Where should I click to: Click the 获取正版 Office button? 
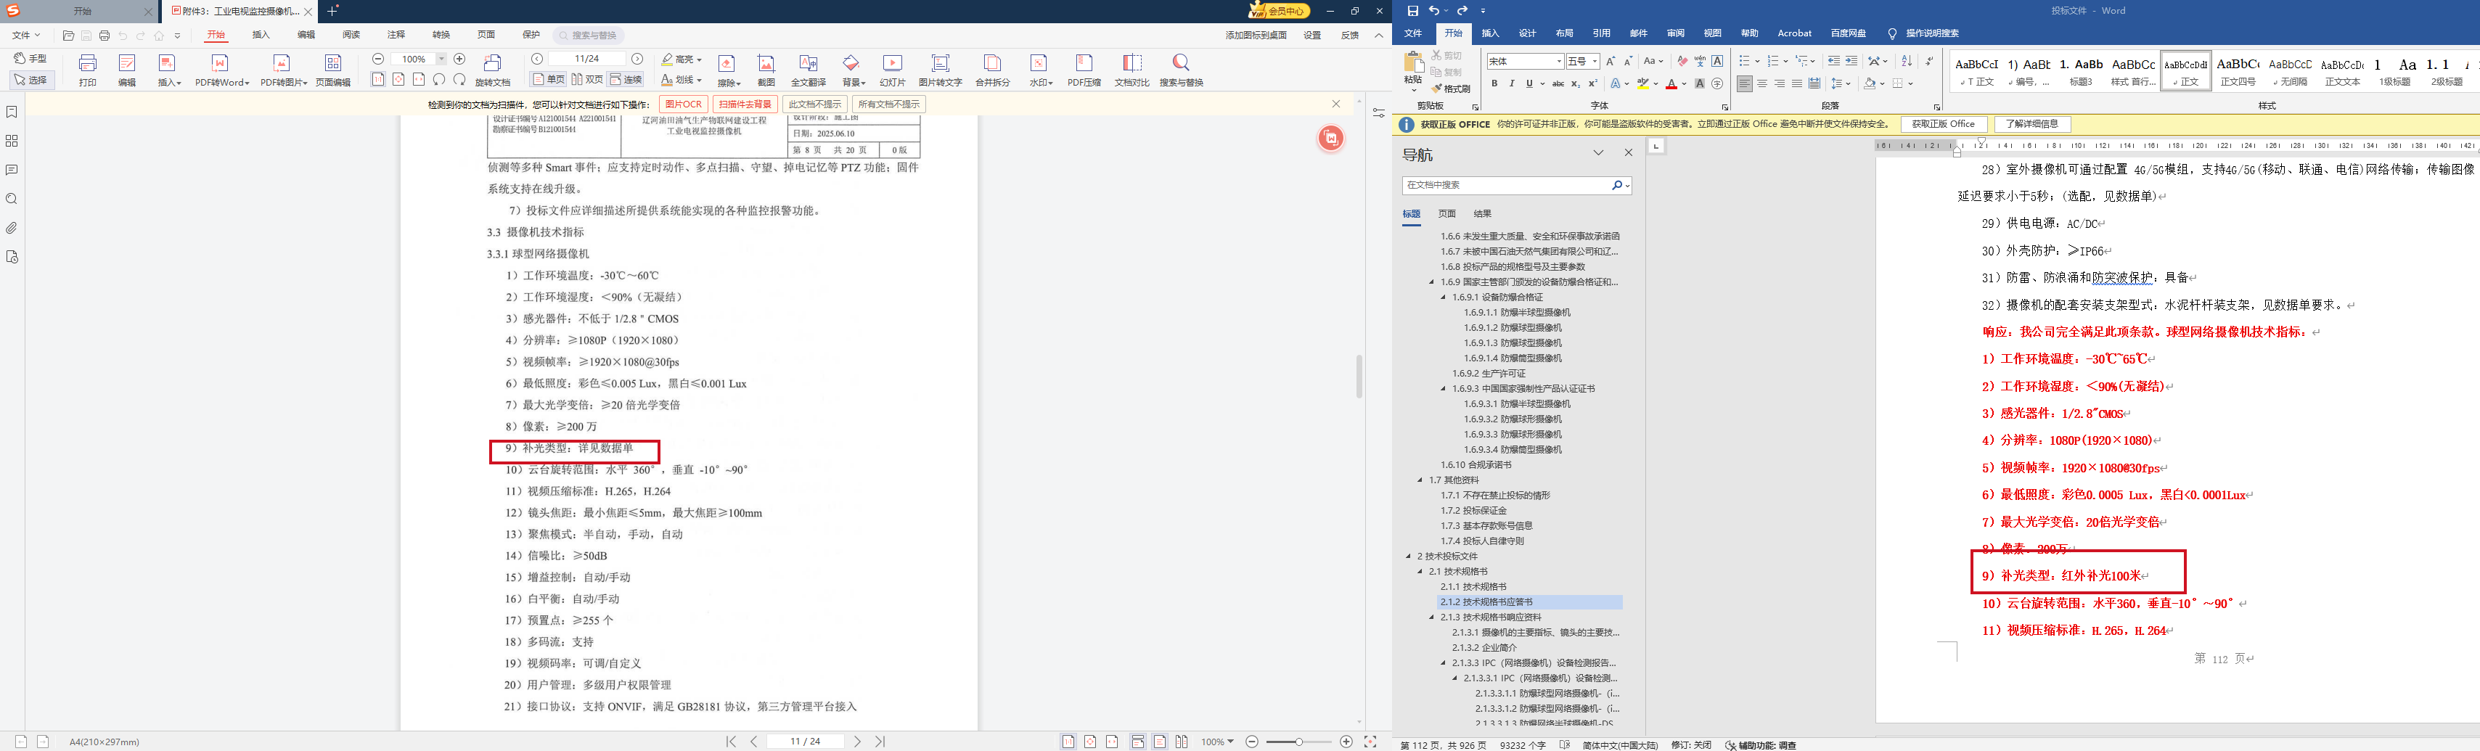click(1942, 124)
